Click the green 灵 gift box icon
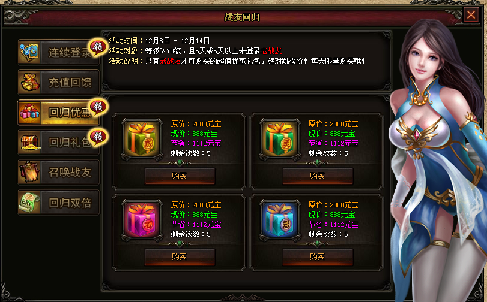The height and width of the screenshot is (302, 487). [x=280, y=139]
